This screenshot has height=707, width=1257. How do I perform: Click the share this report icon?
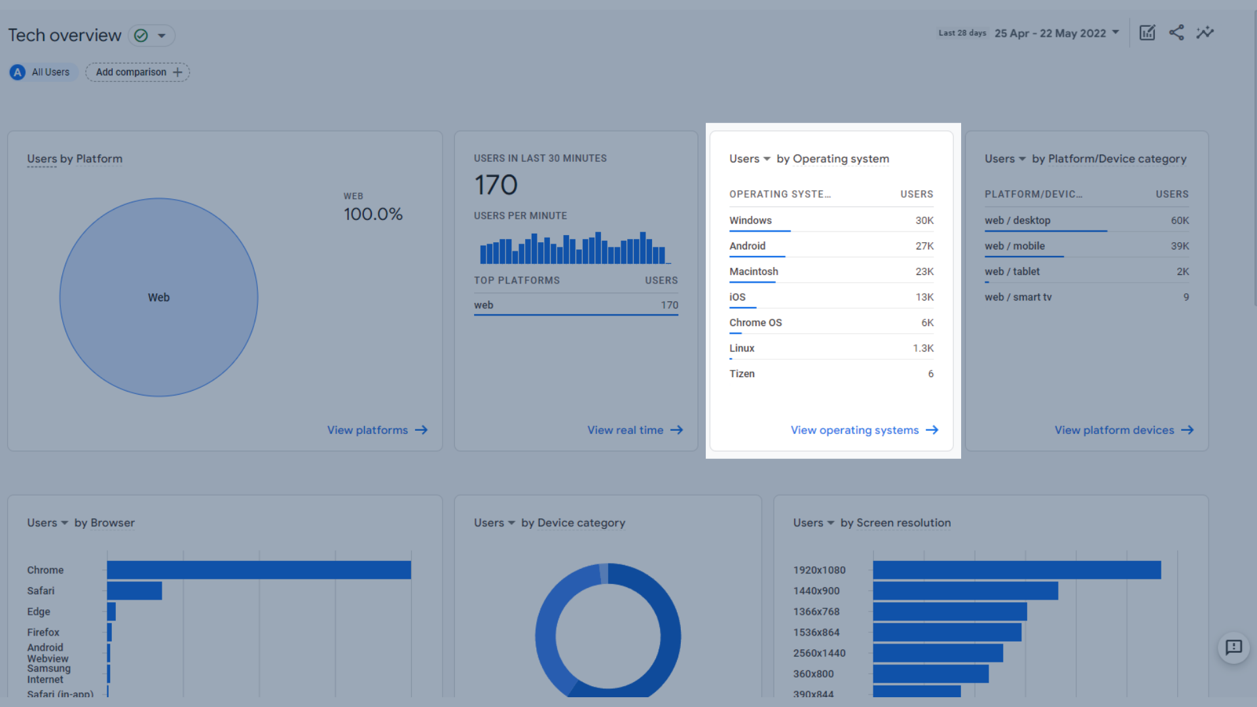click(1176, 33)
